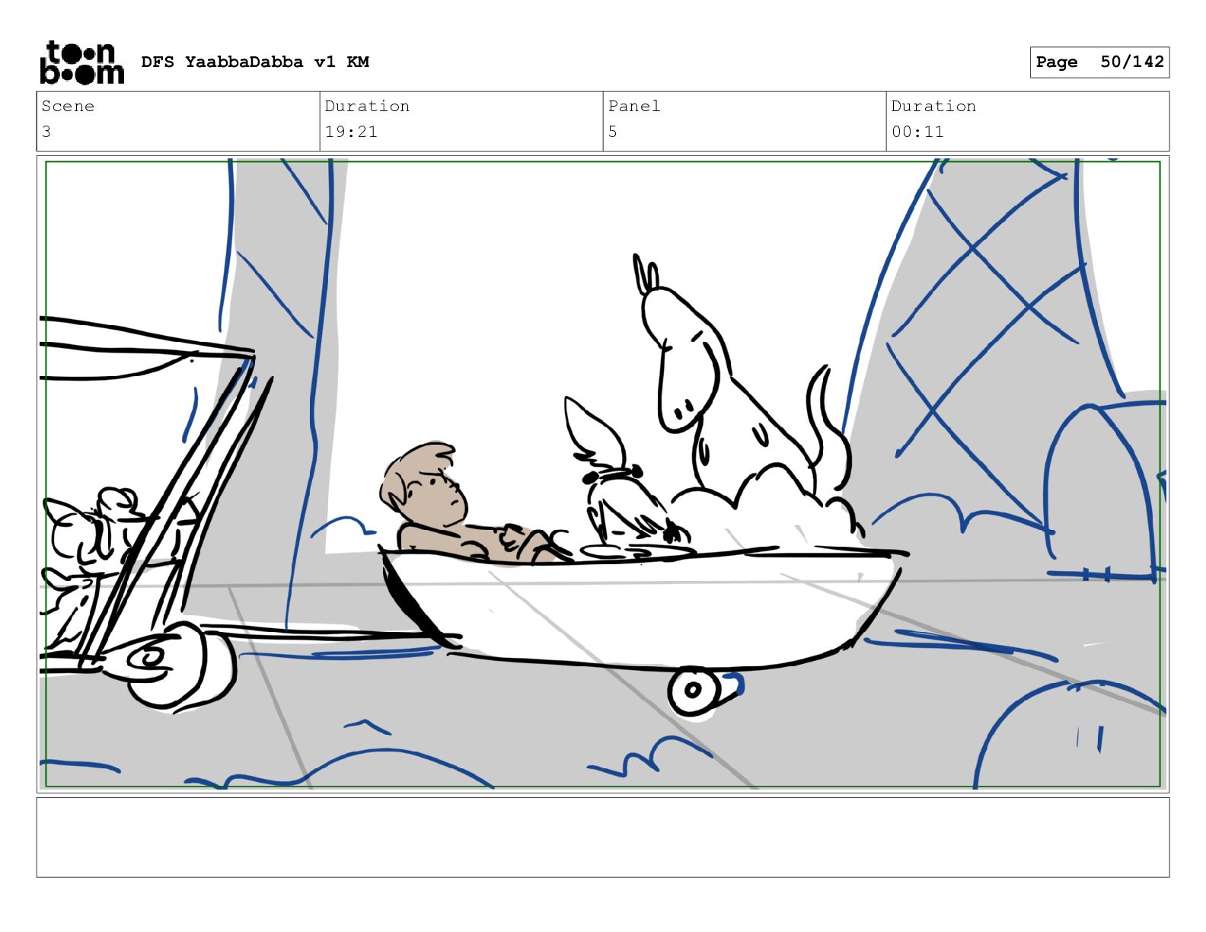Viewport: 1206px width, 932px height.
Task: Click the 'Page 50/142' box
Action: [x=1099, y=62]
